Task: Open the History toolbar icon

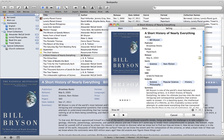Action: (x=92, y=8)
